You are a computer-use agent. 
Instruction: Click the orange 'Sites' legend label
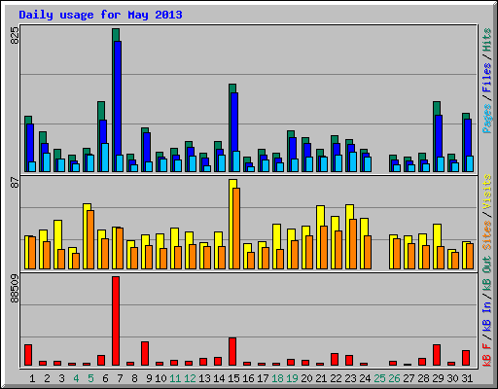487,235
